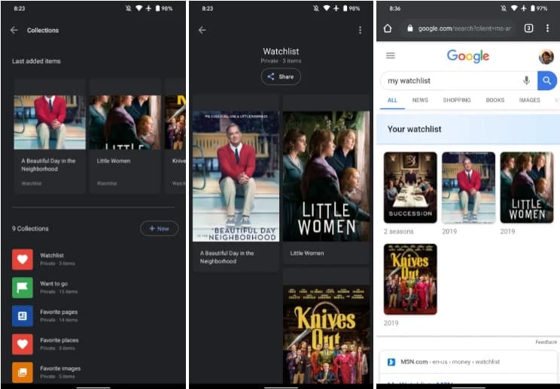The height and width of the screenshot is (389, 560).
Task: Open the Watchlist three-dot overflow menu
Action: tap(360, 30)
